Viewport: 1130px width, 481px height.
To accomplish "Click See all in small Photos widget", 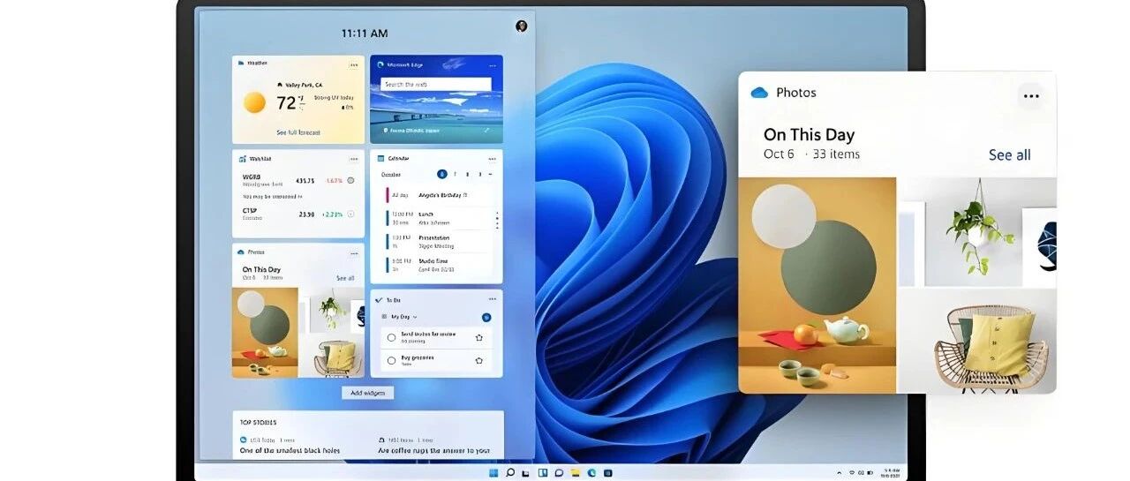I will point(345,278).
